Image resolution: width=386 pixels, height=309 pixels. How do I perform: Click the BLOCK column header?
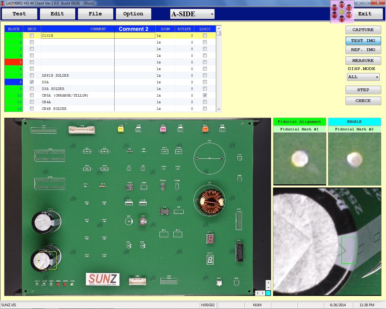click(x=14, y=29)
